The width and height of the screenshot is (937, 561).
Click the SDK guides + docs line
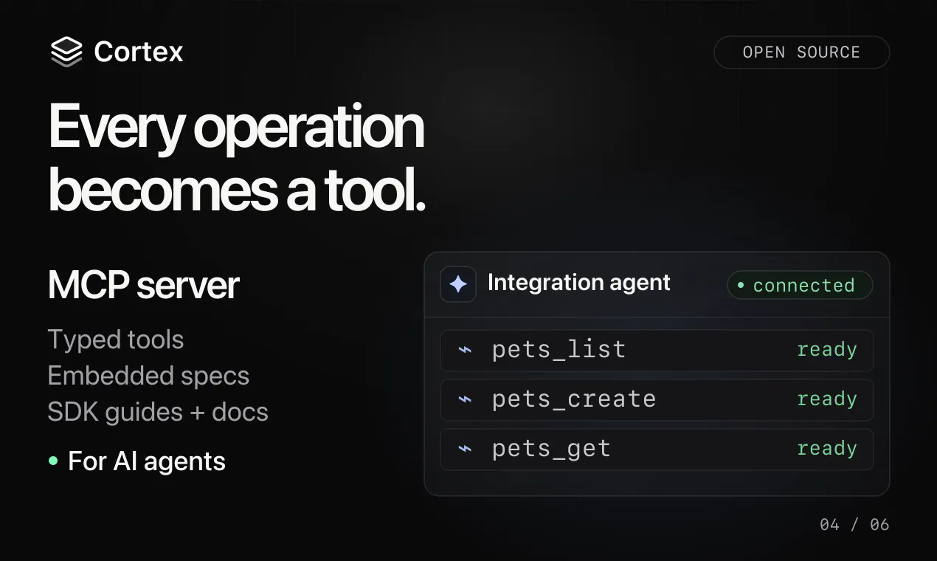pos(158,412)
